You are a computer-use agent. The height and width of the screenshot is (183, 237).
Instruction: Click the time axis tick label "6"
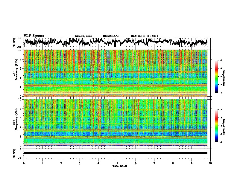(x=136, y=163)
